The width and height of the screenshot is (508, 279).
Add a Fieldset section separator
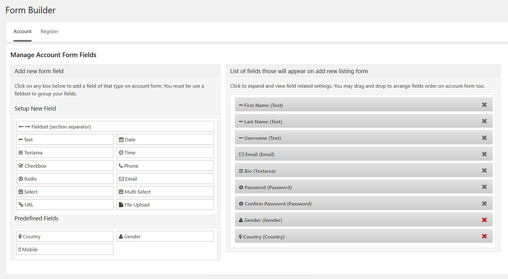tap(115, 126)
